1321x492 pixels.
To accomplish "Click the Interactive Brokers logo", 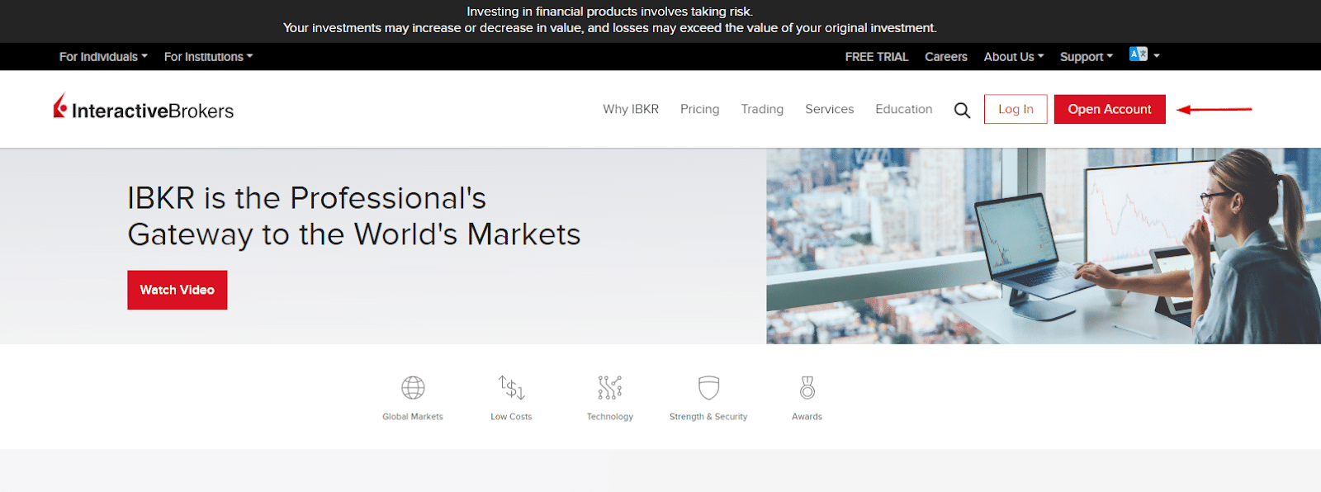I will [x=144, y=108].
